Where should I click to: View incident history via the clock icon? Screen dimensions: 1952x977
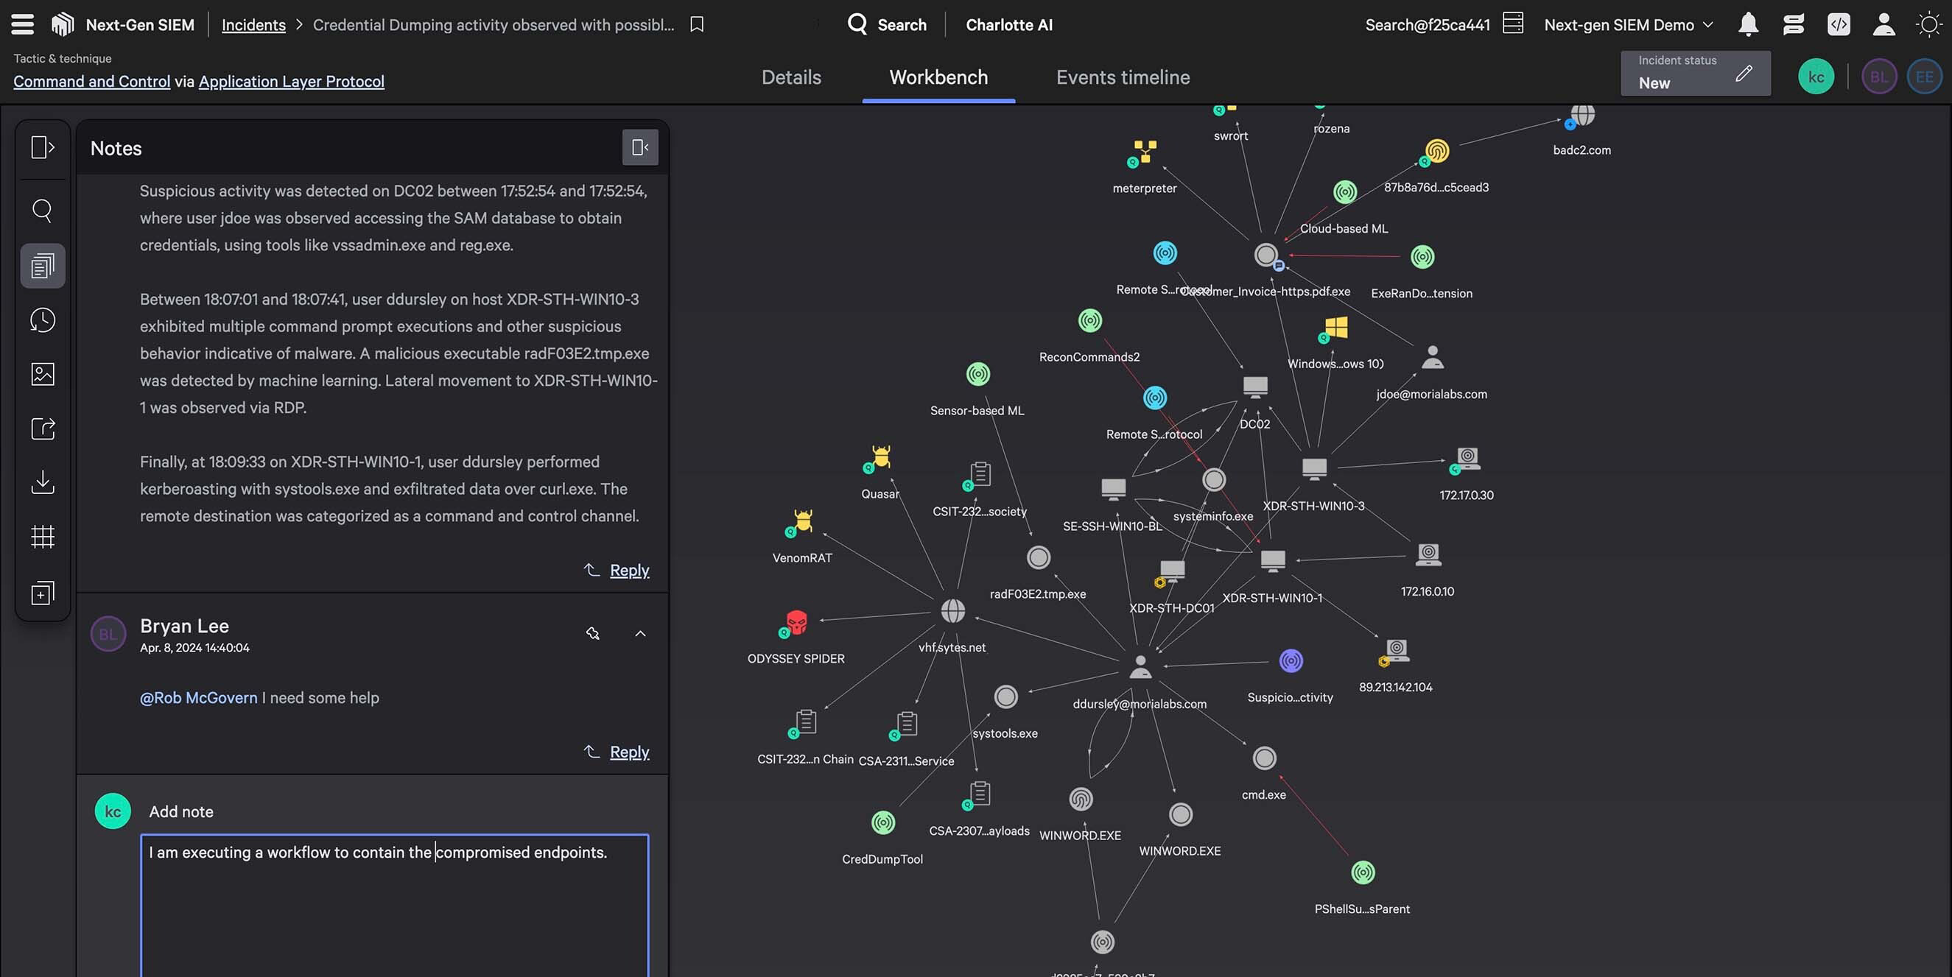pyautogui.click(x=43, y=320)
